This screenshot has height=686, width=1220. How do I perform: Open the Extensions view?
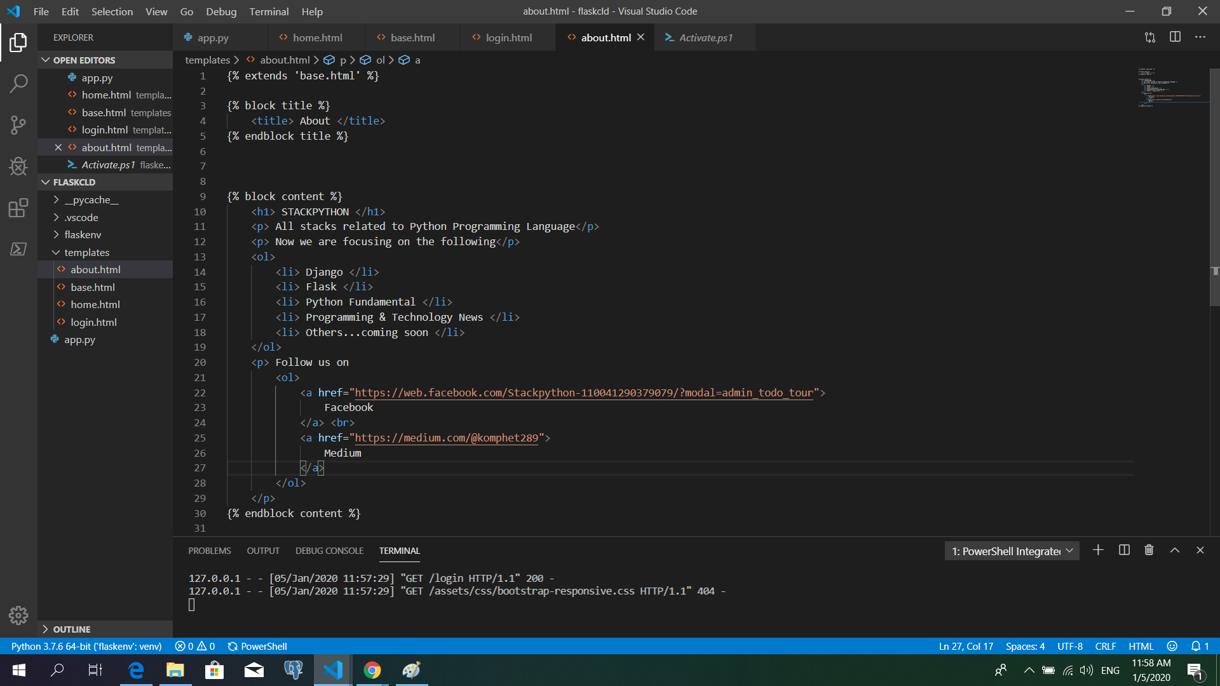pos(18,207)
